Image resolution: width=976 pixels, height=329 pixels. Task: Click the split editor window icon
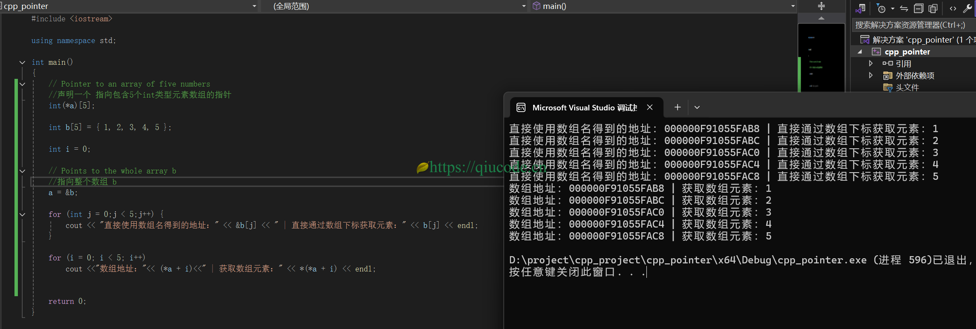(x=821, y=6)
